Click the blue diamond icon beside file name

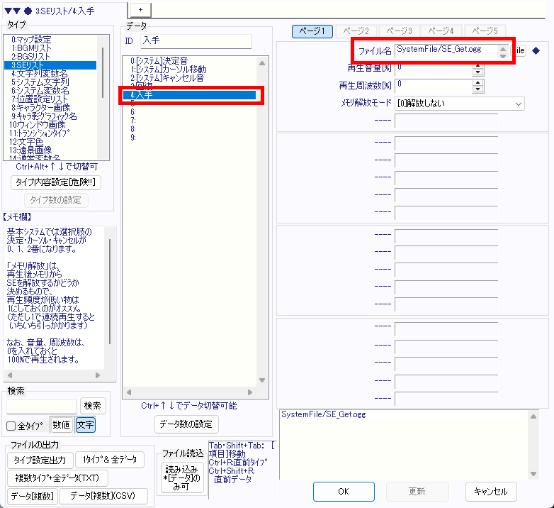[x=536, y=50]
